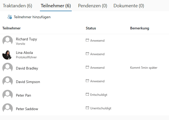Click Peter Saddow's Unentschuldigt status icon
Viewport: 169px width, 120px height.
87,108
